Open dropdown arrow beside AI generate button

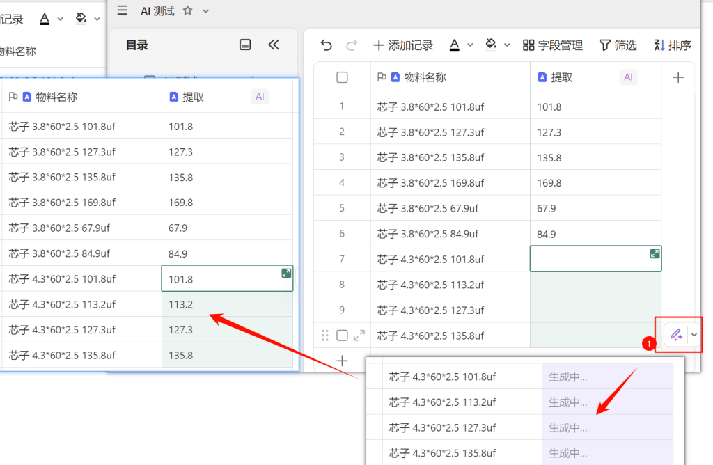[694, 335]
